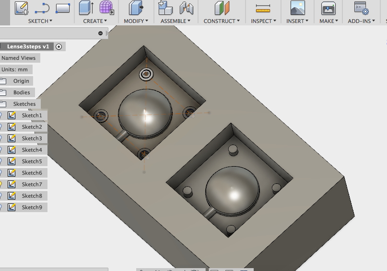Viewport: 387px width, 271px height.
Task: Select the Origin folder in browser
Action: (x=21, y=81)
